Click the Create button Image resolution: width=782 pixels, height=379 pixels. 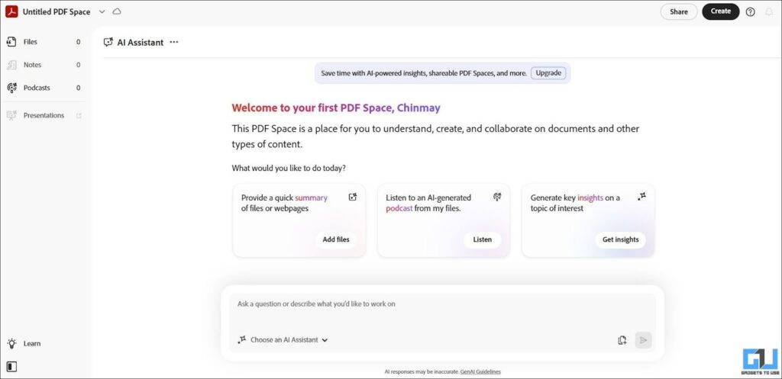click(721, 11)
